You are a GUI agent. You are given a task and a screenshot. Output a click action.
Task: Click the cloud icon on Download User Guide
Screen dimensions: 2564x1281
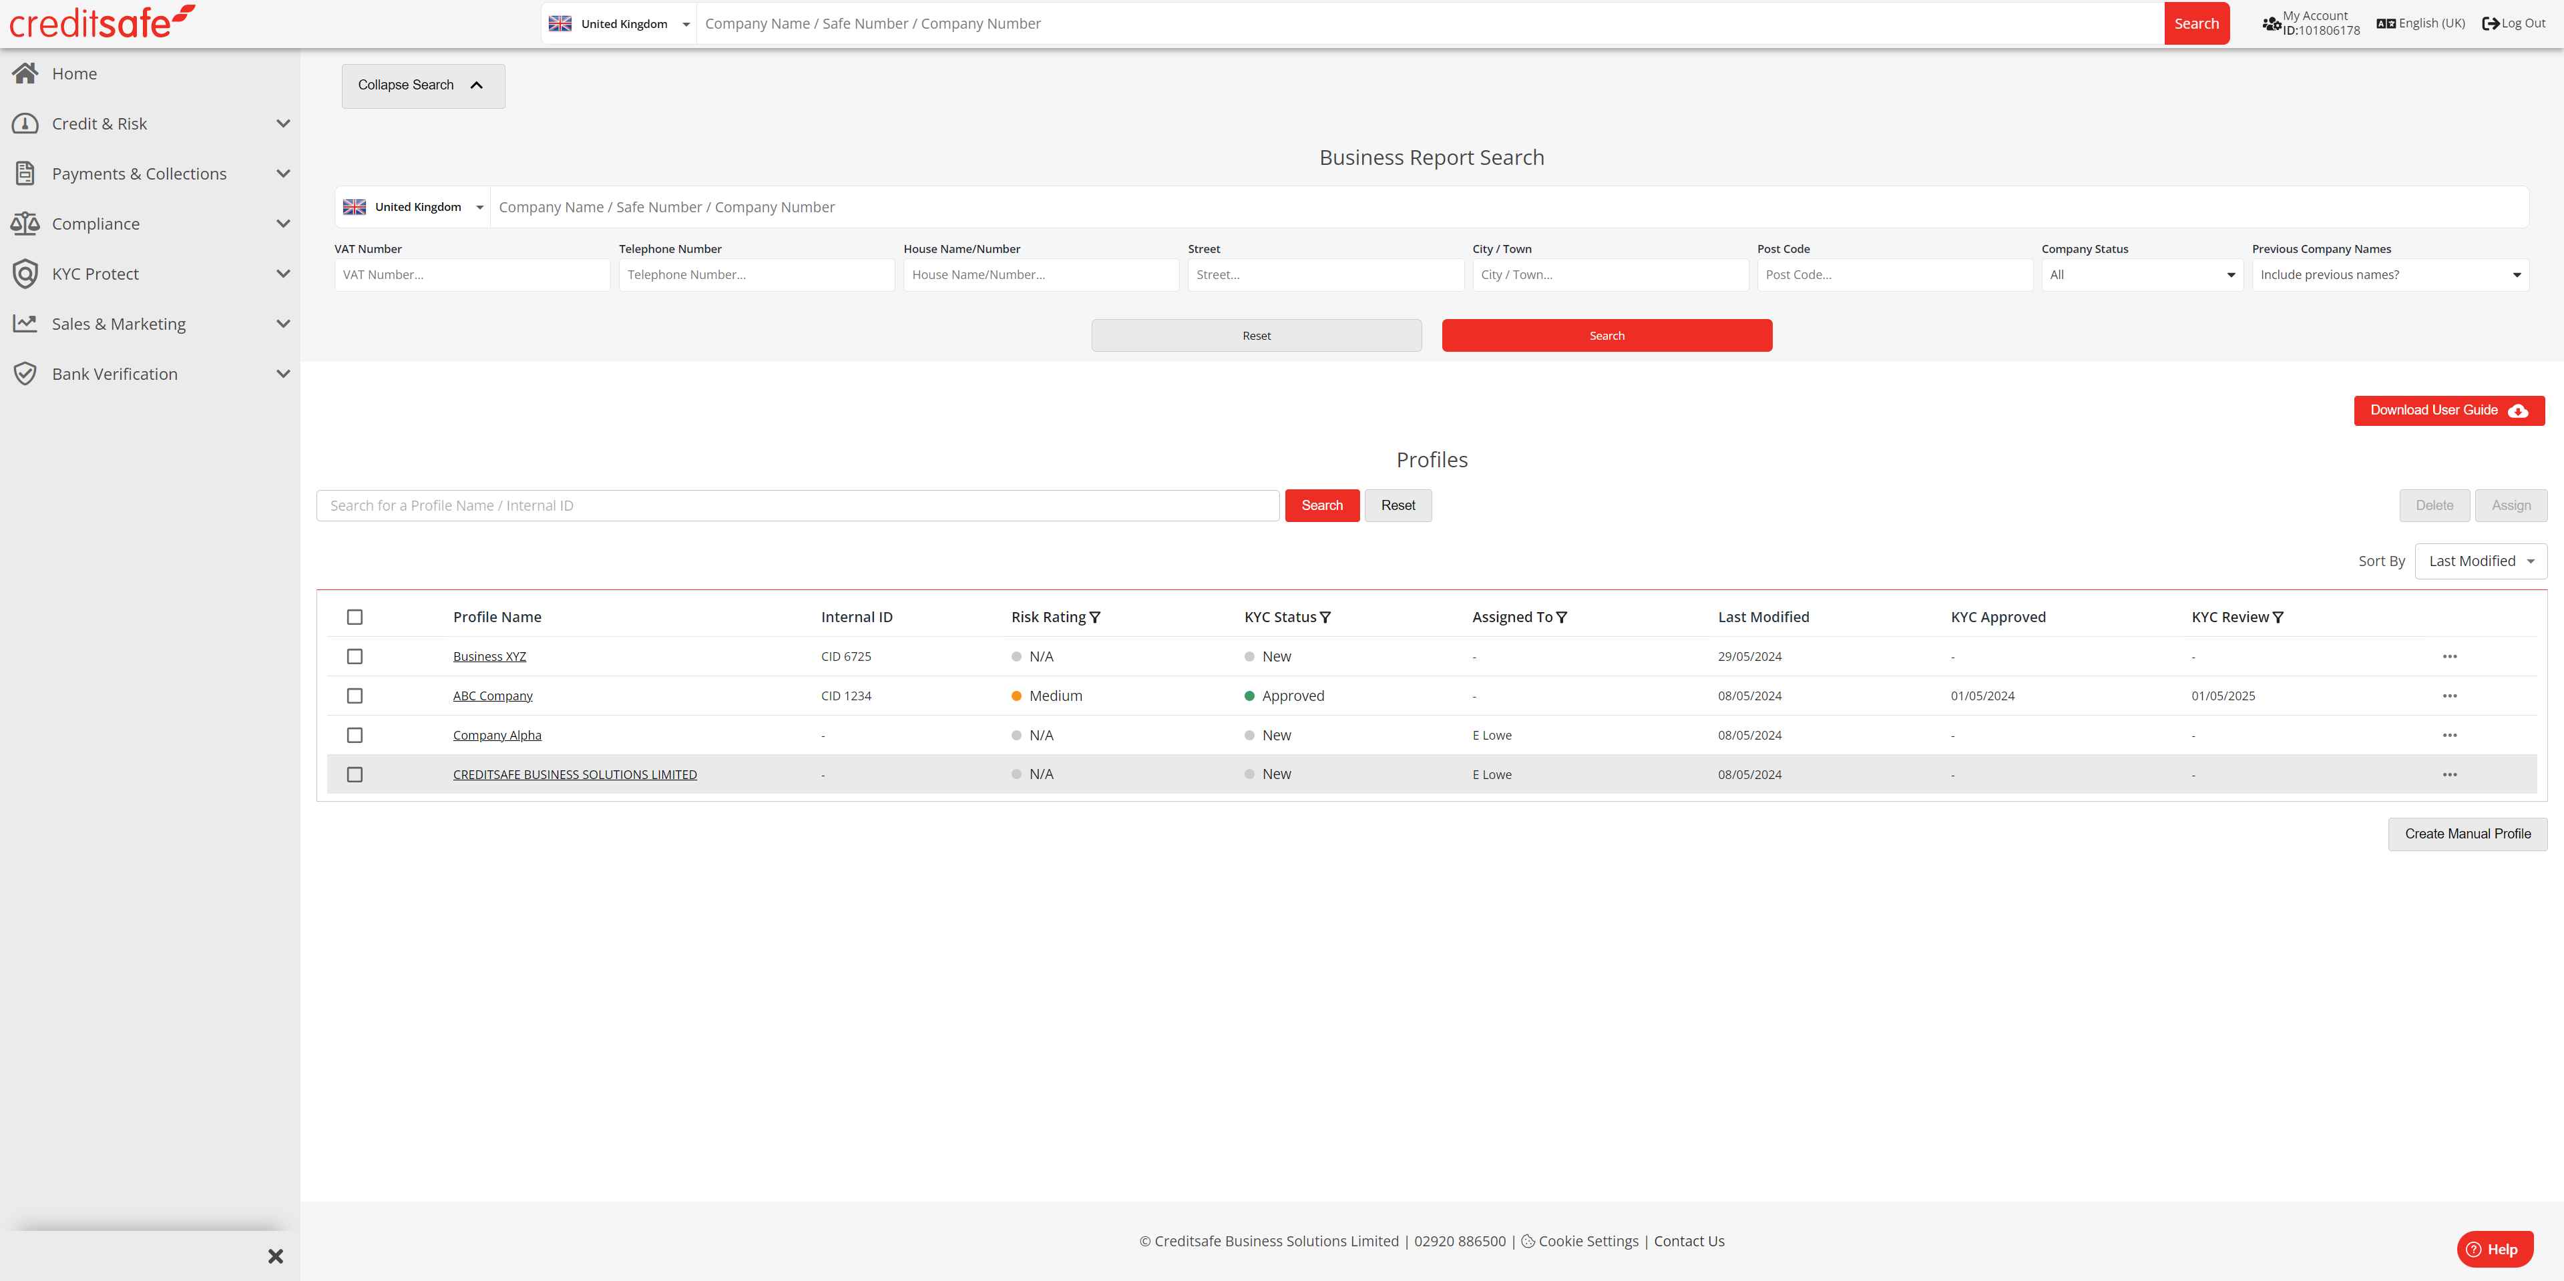2518,410
